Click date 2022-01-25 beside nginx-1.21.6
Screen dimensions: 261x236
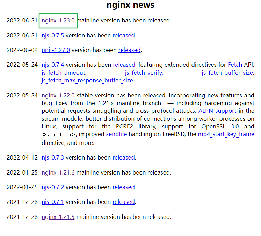(x=22, y=172)
